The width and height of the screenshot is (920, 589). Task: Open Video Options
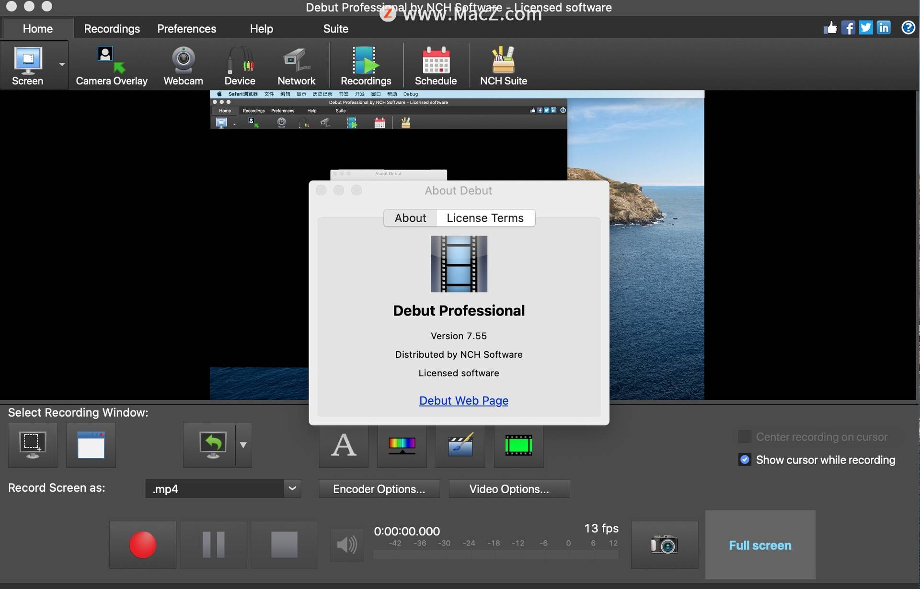click(509, 489)
